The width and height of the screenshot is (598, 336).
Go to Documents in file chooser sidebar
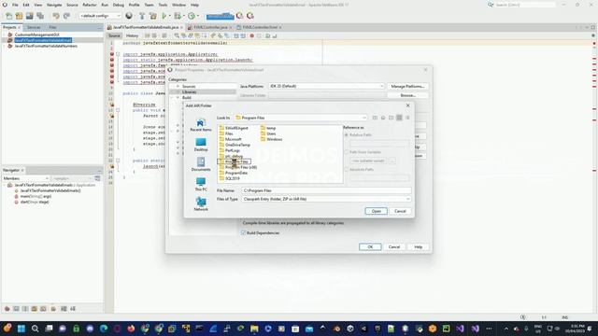(201, 164)
